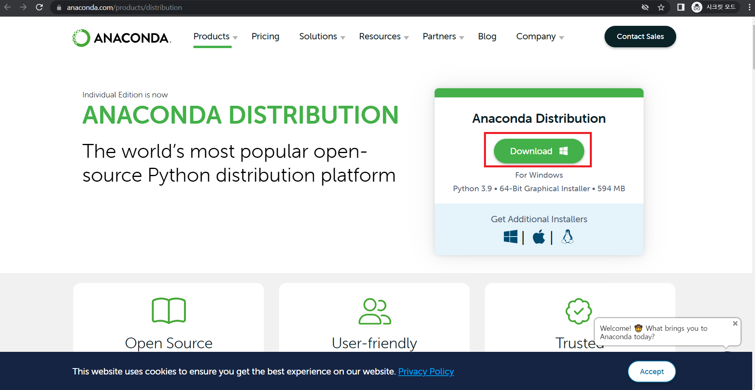Viewport: 755px width, 390px height.
Task: Open the Partners menu
Action: (439, 37)
